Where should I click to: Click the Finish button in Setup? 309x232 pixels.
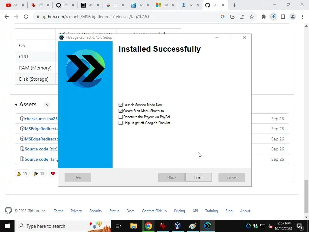click(x=199, y=177)
